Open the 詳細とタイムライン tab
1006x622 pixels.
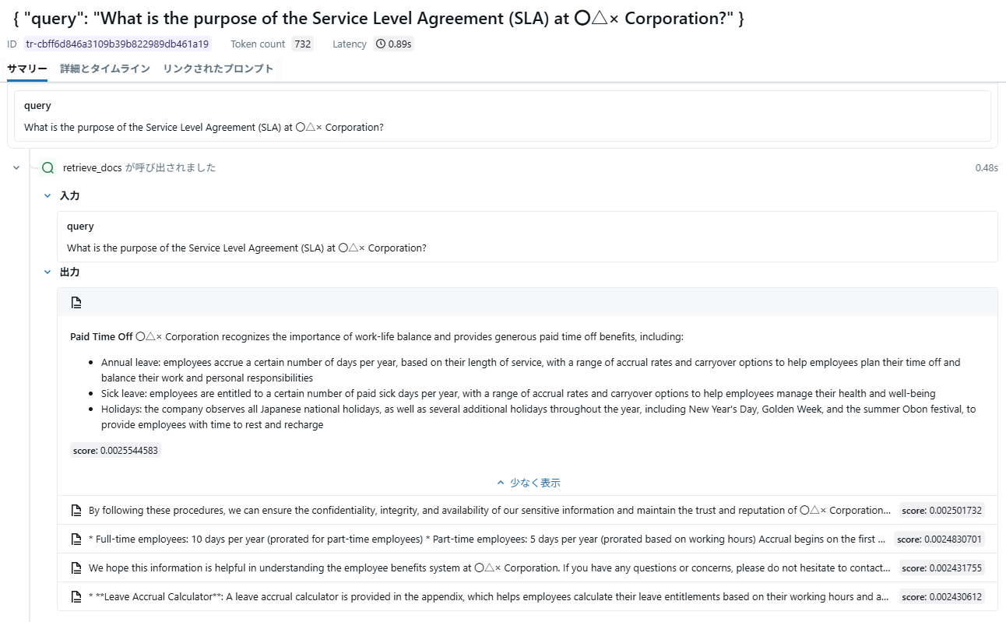coord(105,69)
